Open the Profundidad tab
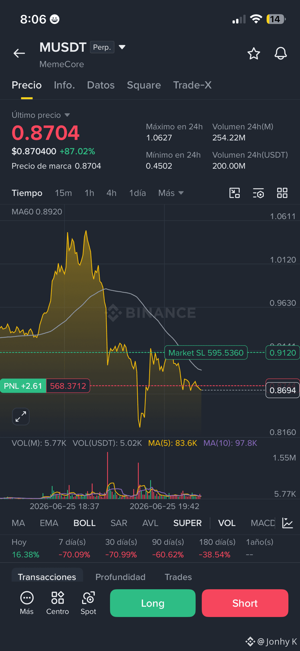Image resolution: width=300 pixels, height=651 pixels. pyautogui.click(x=120, y=577)
